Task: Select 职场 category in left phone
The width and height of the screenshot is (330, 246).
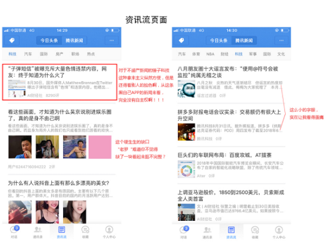Action: (x=75, y=54)
